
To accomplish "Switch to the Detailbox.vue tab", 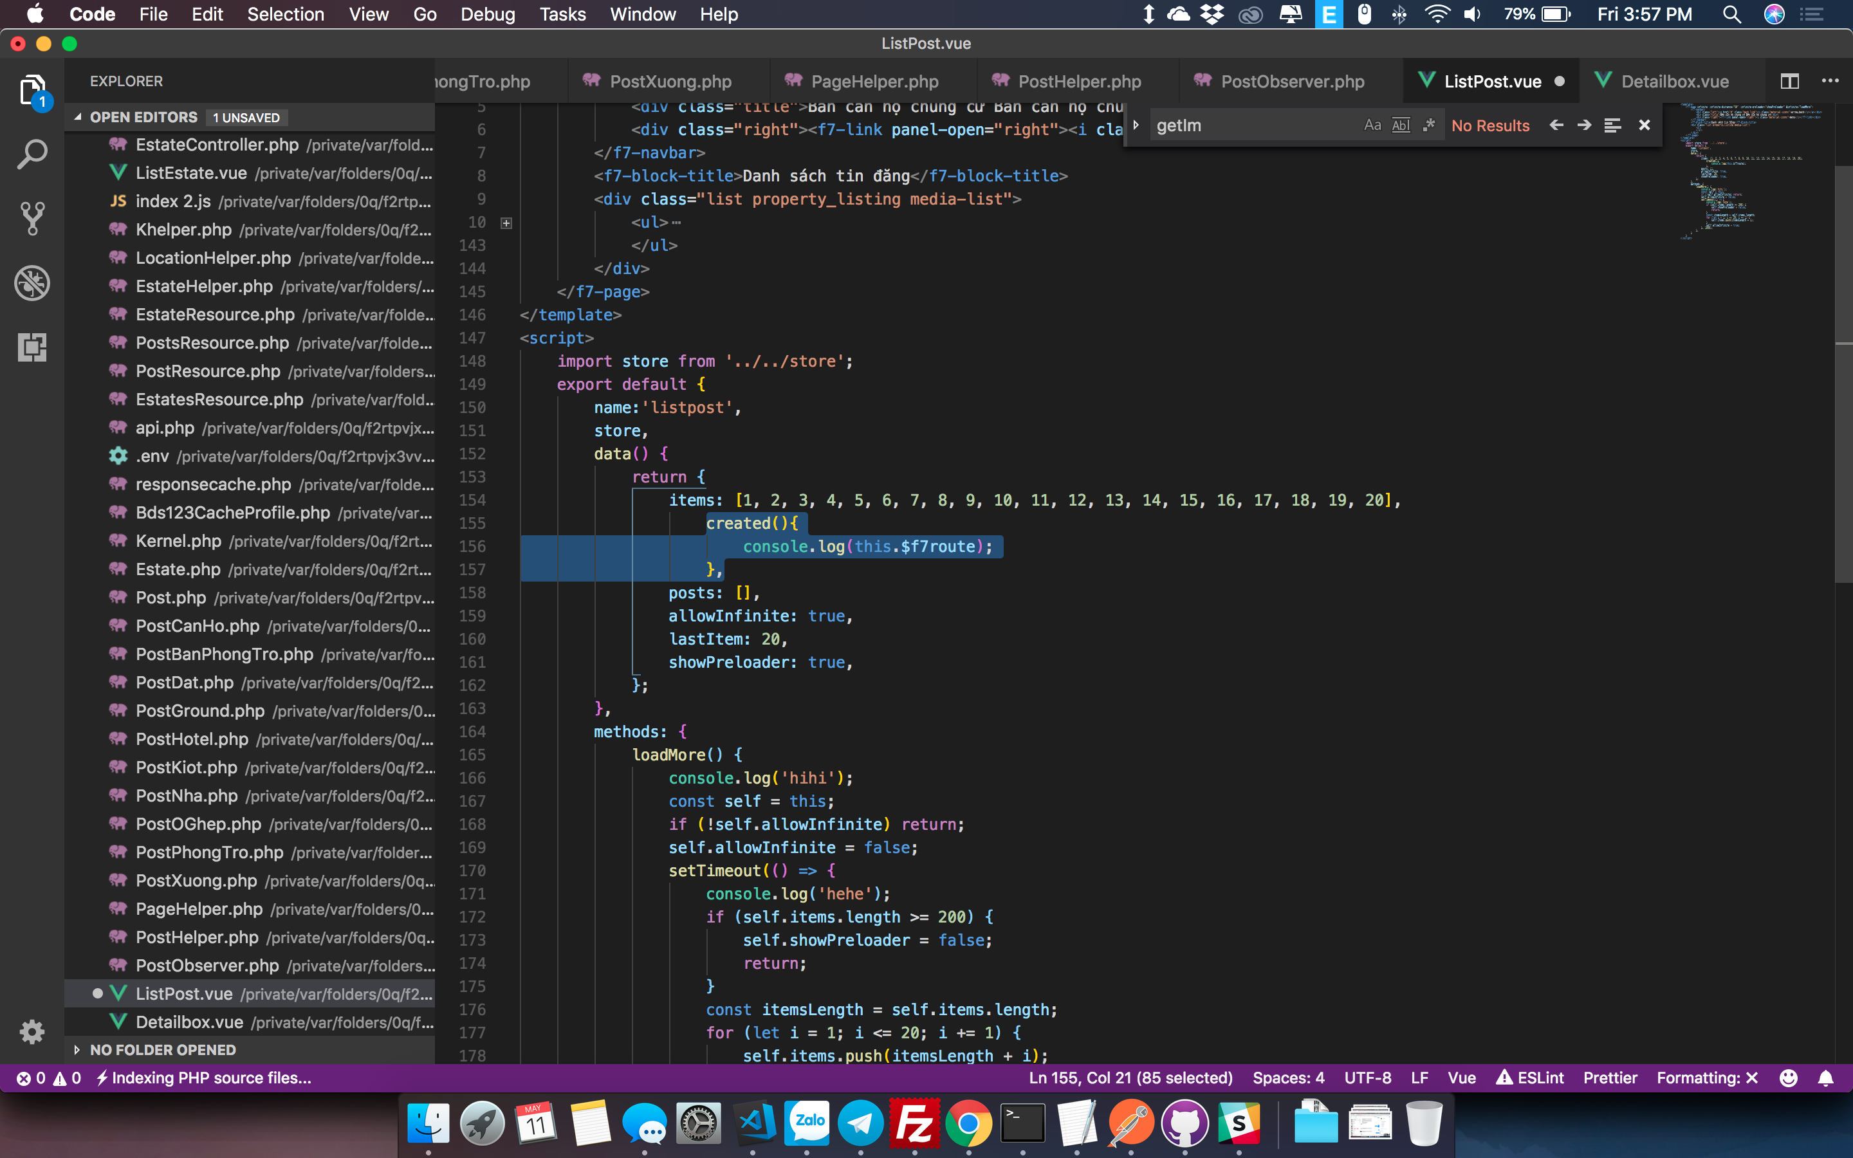I will pyautogui.click(x=1675, y=80).
